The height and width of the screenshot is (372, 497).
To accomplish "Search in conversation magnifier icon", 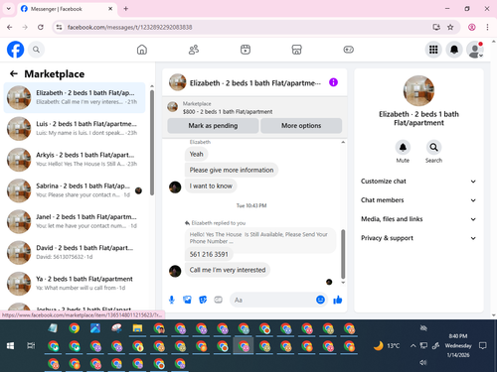I will click(x=433, y=147).
